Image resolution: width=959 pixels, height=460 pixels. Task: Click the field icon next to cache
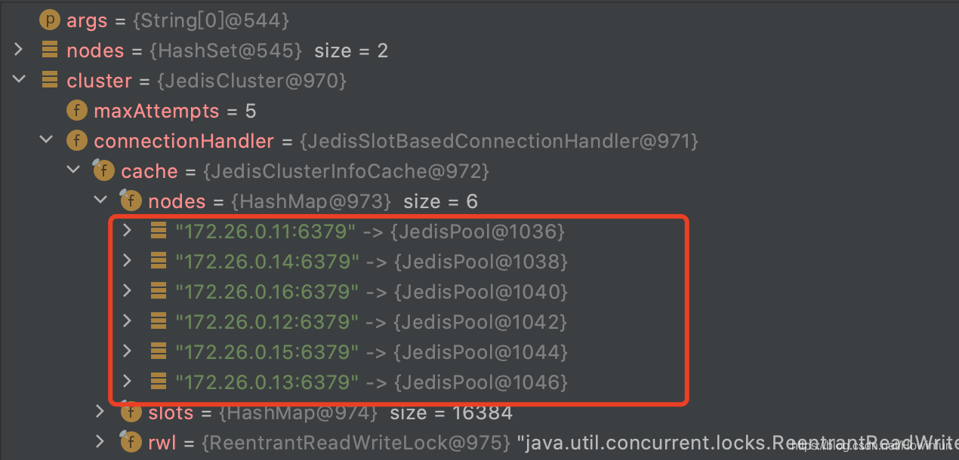point(103,170)
